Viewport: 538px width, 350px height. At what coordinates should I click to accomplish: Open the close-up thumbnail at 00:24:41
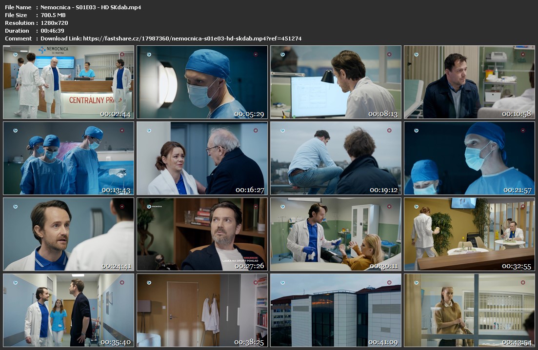[x=68, y=234]
